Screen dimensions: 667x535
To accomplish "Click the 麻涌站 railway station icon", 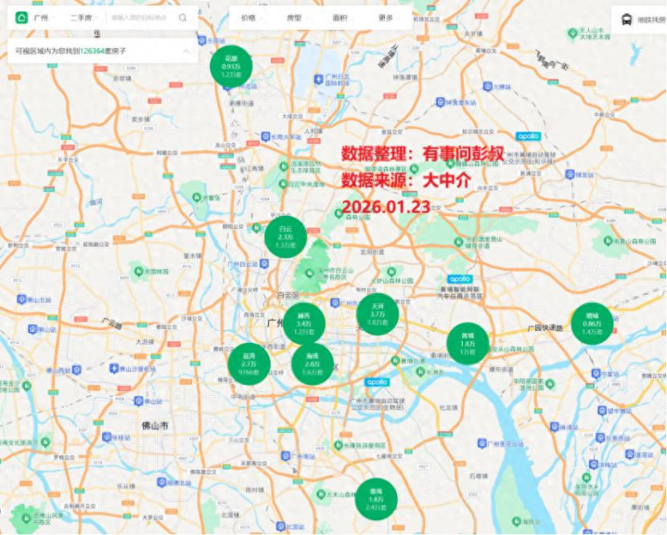I will (x=554, y=427).
